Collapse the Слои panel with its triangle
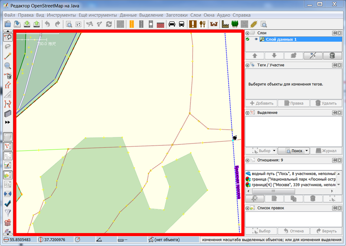346x246 pixels. tap(247, 33)
